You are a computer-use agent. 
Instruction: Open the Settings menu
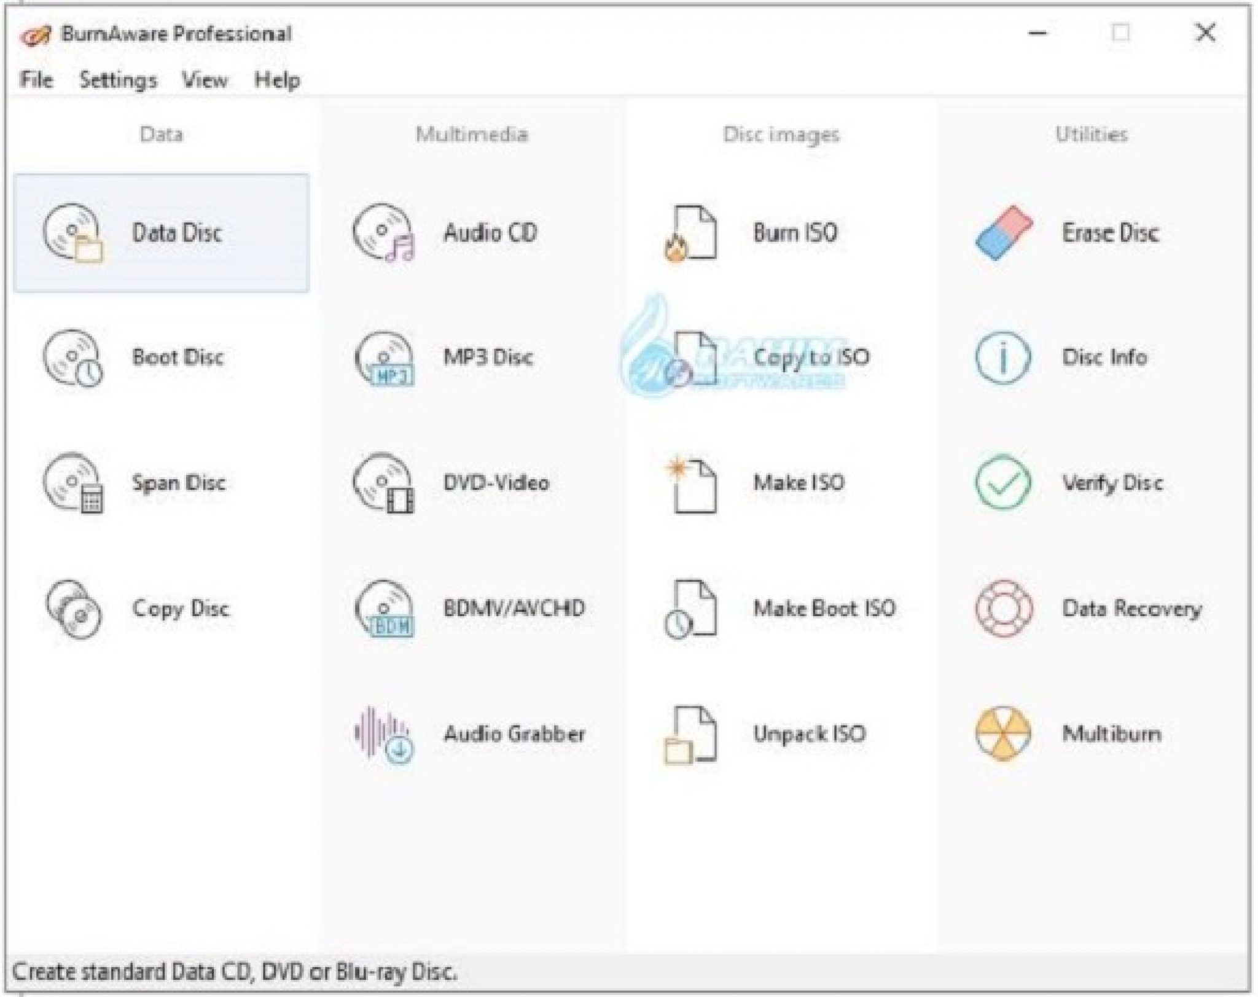(118, 80)
